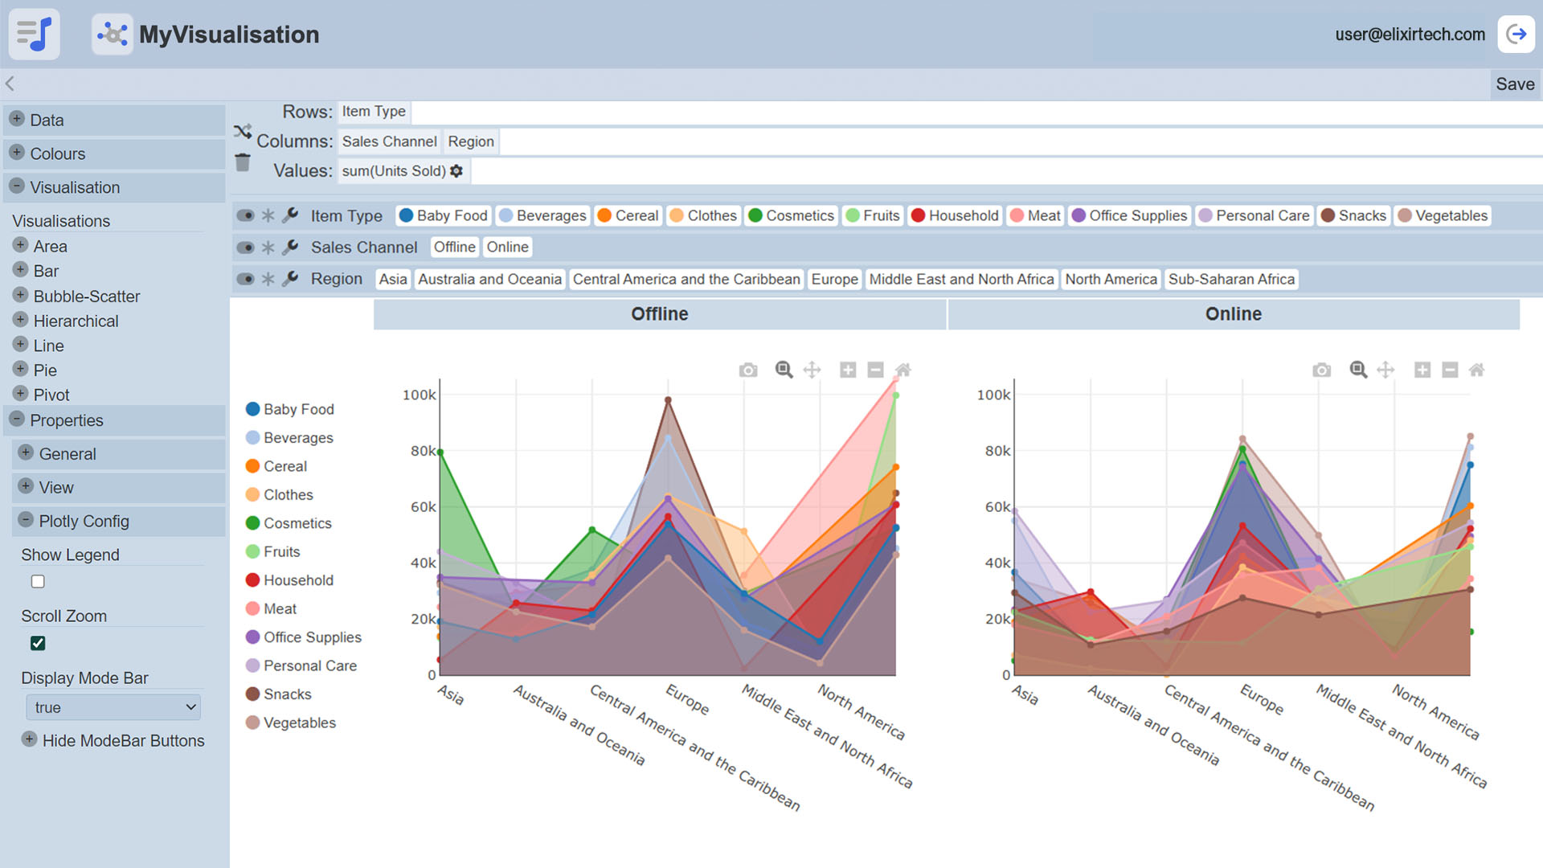Screen dimensions: 1543x868
Task: Enable the Show Legend checkbox
Action: [x=38, y=581]
